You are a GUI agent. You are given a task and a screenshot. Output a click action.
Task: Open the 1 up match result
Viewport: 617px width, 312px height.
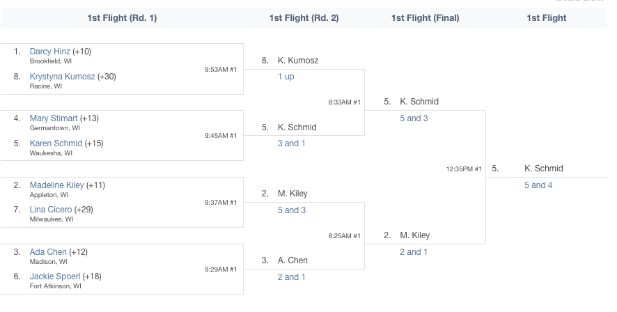pos(286,77)
